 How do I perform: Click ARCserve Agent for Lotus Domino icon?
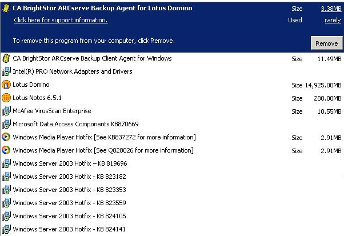(6, 9)
